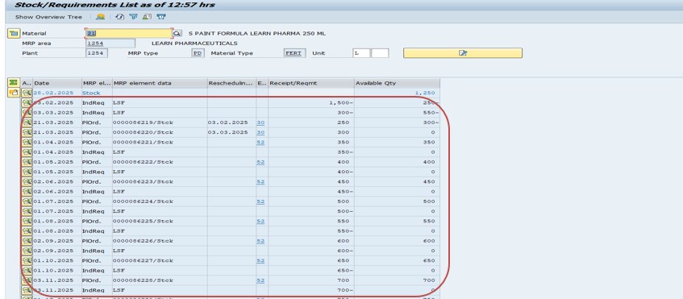Screen dimensions: 683x299
Task: Click the MRP type value PD
Action: pyautogui.click(x=198, y=53)
